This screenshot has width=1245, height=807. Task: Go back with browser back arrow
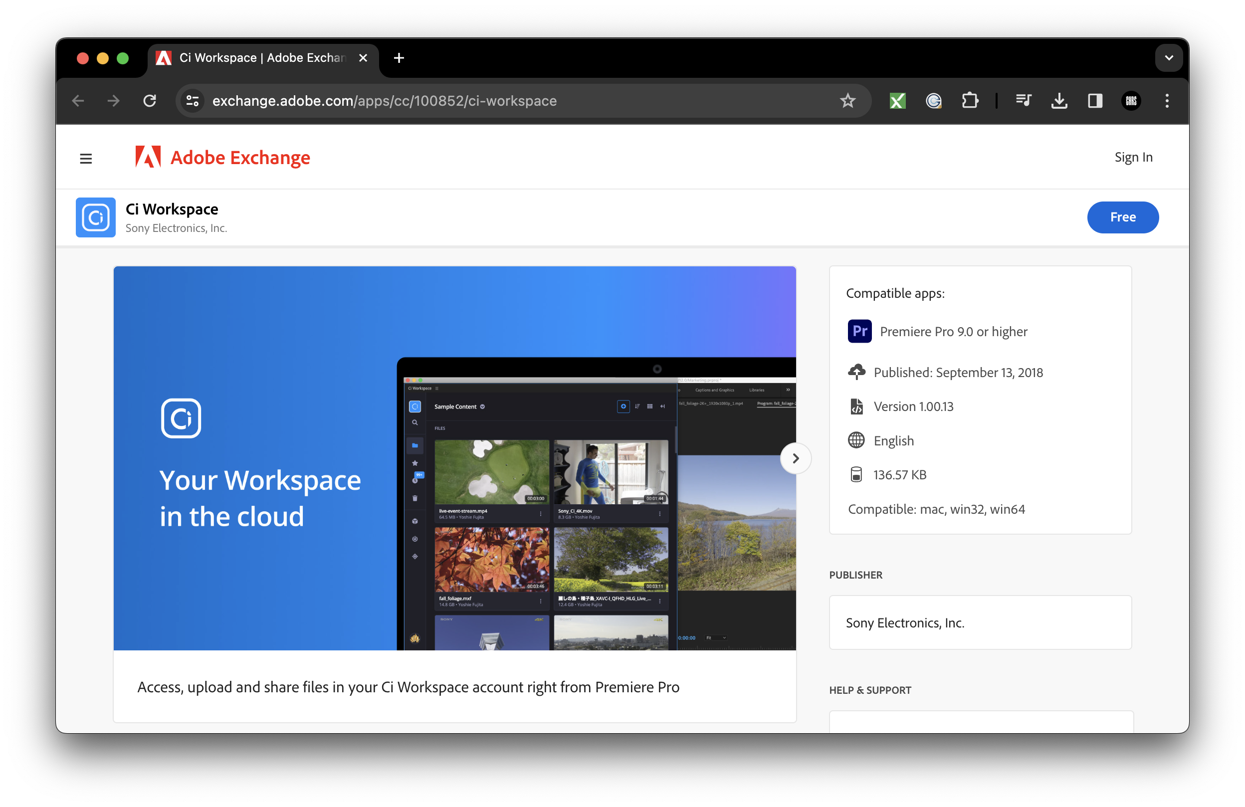tap(78, 100)
